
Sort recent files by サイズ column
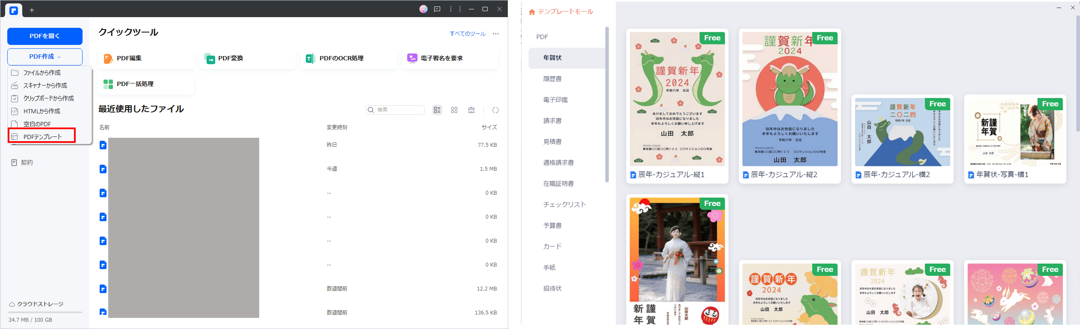[x=489, y=127]
